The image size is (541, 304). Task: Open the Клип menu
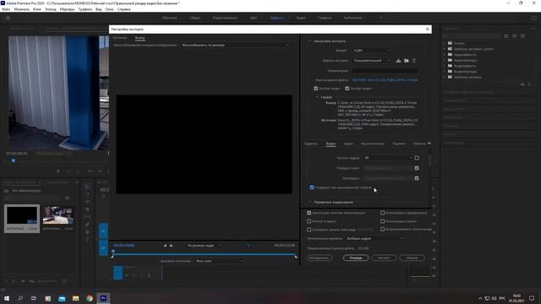pos(37,9)
